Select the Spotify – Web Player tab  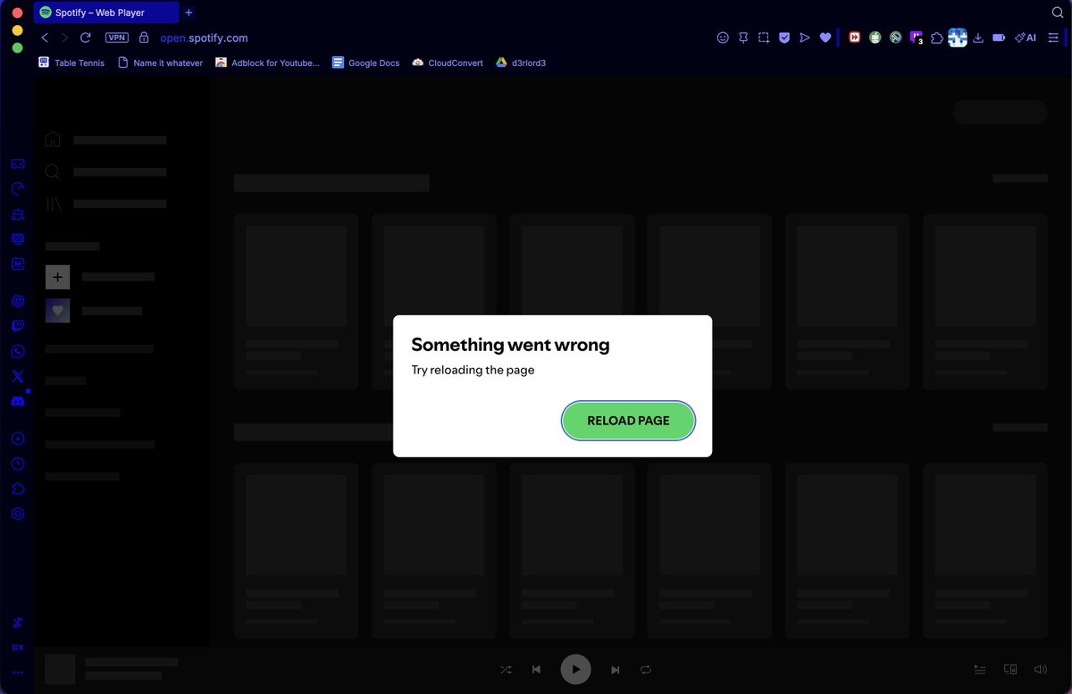coord(105,13)
